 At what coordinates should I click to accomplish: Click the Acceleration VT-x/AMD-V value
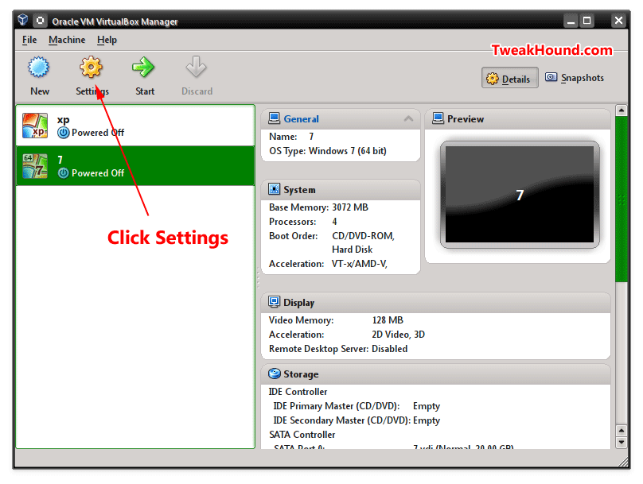(x=359, y=264)
